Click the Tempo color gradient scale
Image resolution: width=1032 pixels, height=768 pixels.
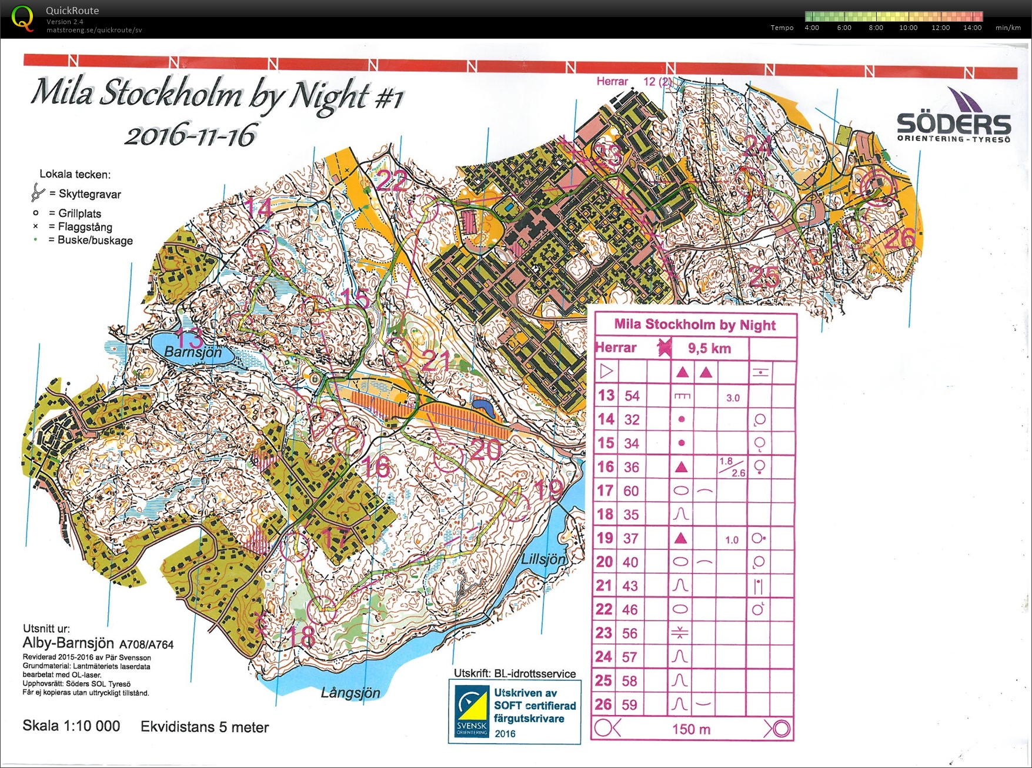894,16
